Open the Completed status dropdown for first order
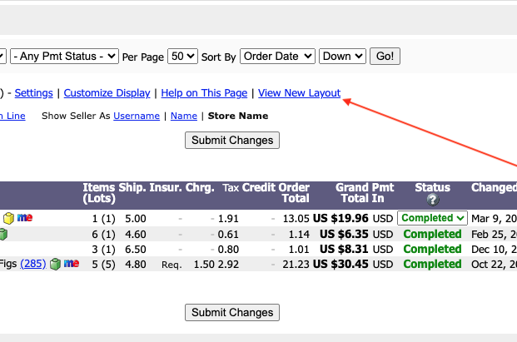 point(432,218)
